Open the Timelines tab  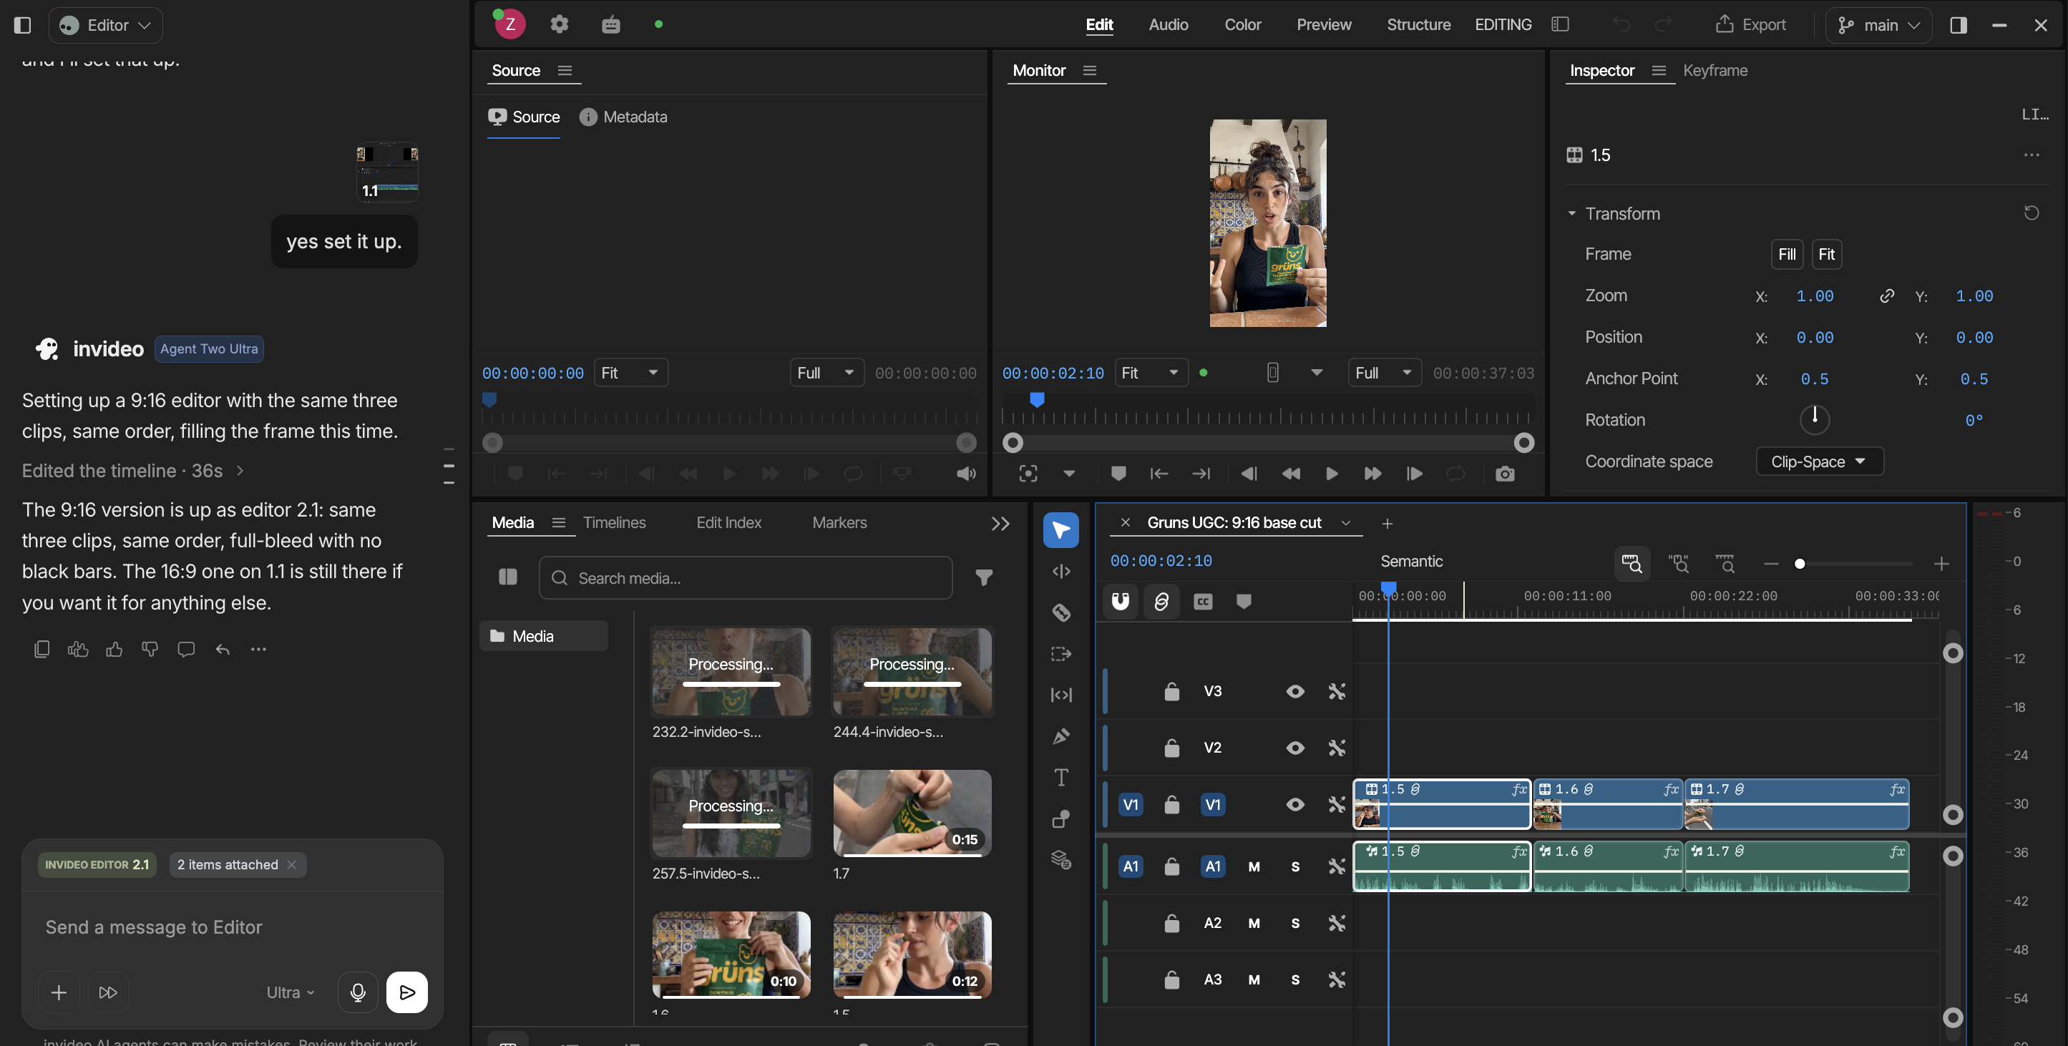614,522
